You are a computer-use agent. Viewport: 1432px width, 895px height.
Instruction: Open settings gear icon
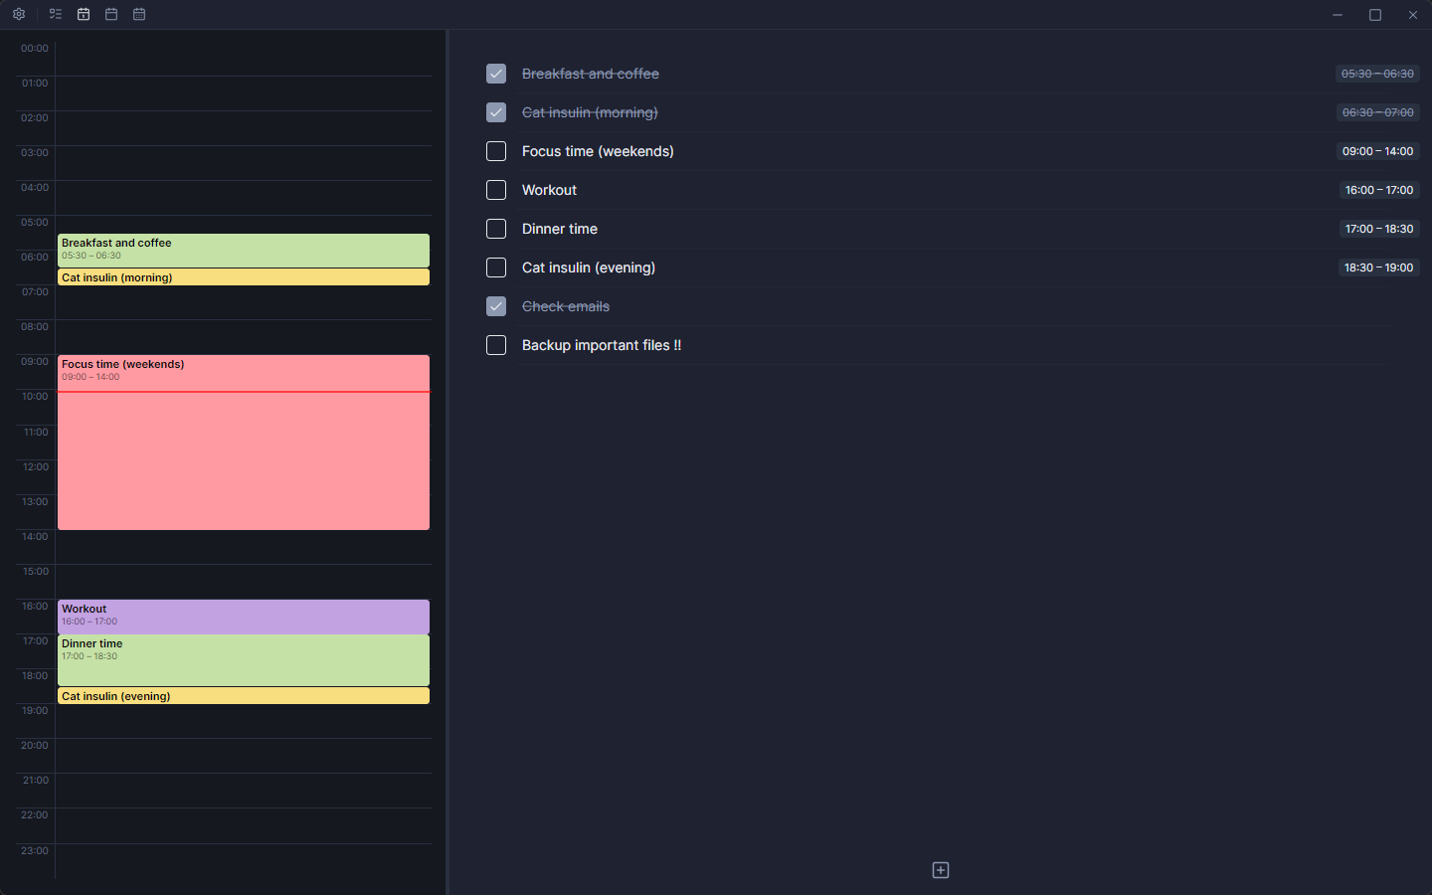click(x=19, y=15)
